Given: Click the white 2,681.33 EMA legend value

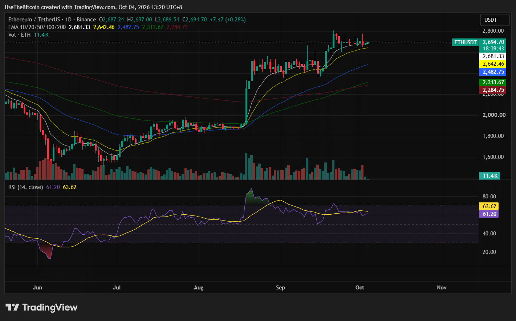Looking at the screenshot, I should pyautogui.click(x=80, y=27).
